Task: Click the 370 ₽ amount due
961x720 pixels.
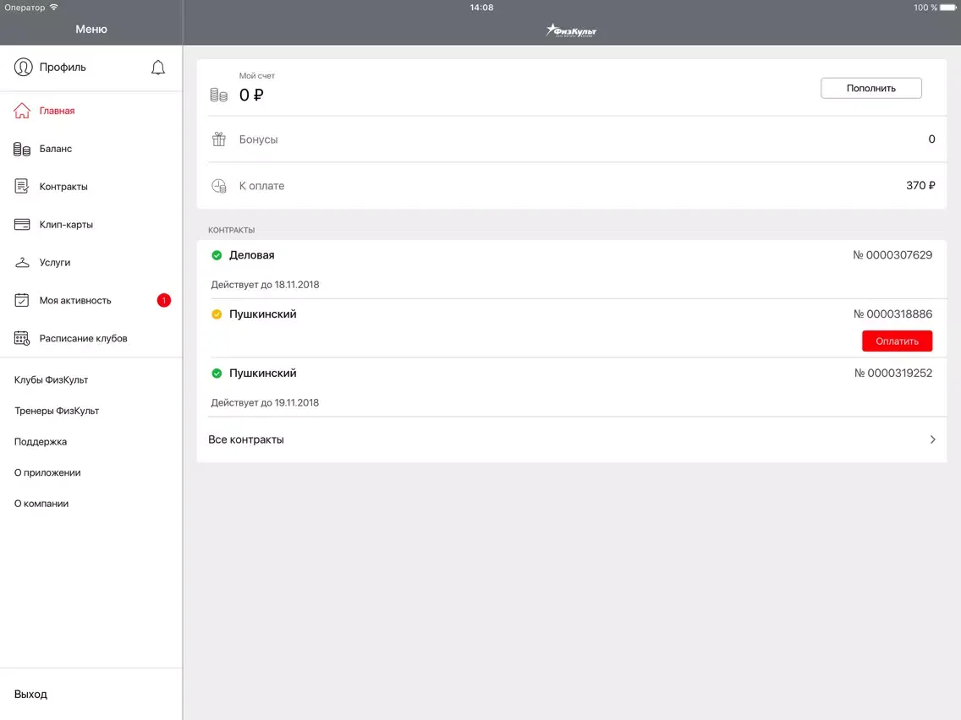Action: tap(920, 186)
